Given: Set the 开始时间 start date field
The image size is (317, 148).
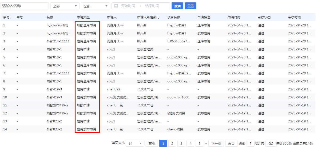Looking at the screenshot, I should tap(128, 6).
